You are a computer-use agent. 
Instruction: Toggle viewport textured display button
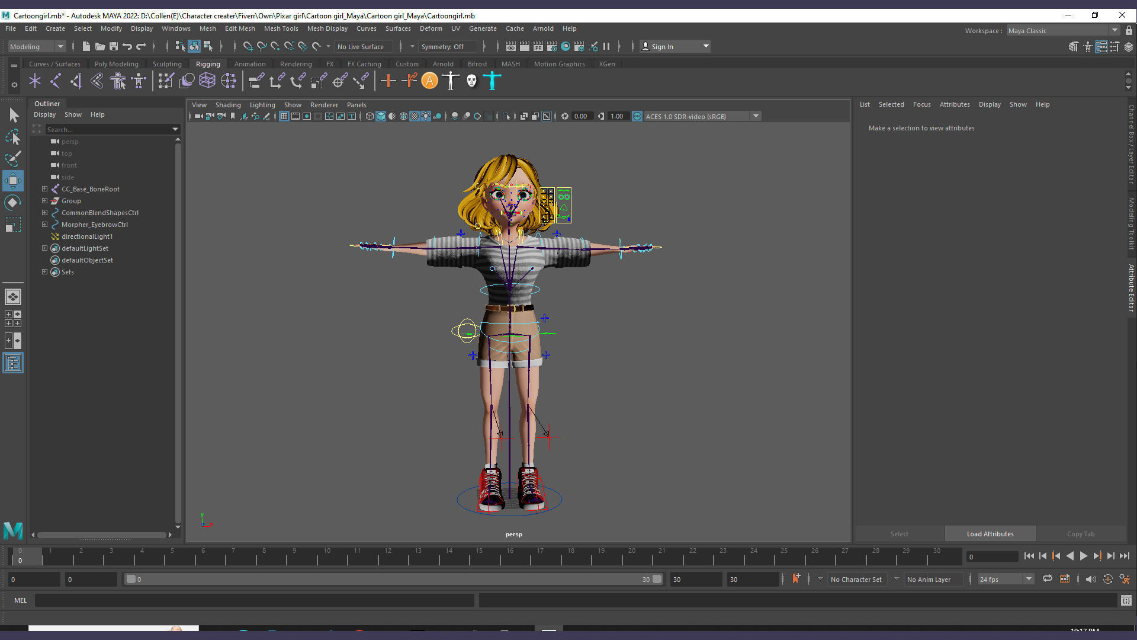point(415,116)
